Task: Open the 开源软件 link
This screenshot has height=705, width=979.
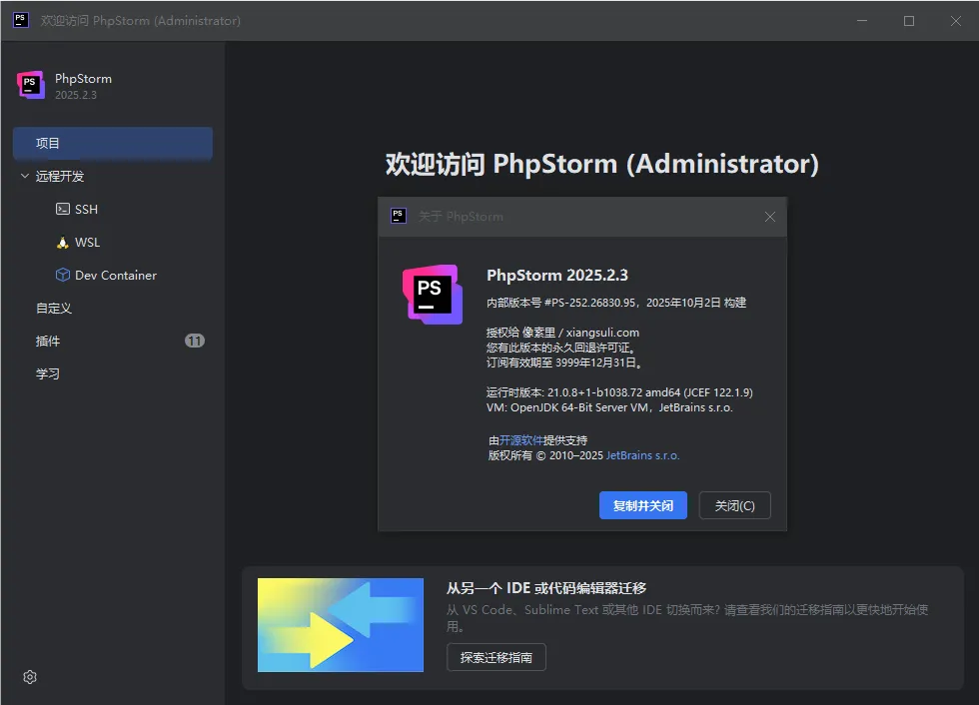Action: click(523, 440)
